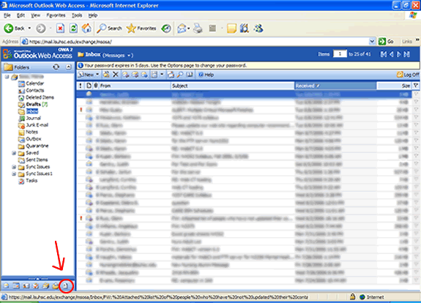The width and height of the screenshot is (421, 303).
Task: Click the Tasks shortcut icon in the bottom navigation bar
Action: coord(36,286)
